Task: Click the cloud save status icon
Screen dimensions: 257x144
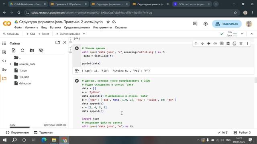Action: click(x=114, y=22)
